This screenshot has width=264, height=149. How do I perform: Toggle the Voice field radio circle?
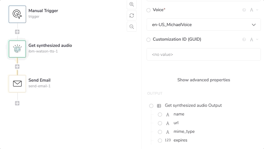point(148,10)
